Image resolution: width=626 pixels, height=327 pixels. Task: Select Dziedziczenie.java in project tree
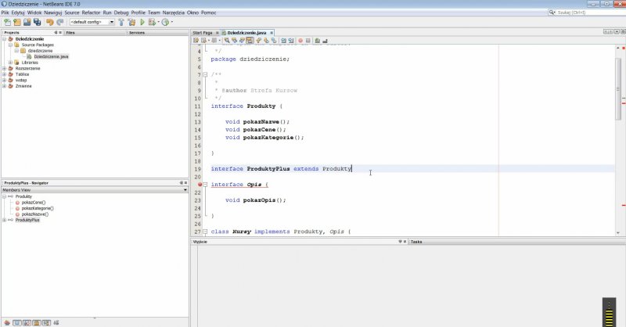point(51,56)
